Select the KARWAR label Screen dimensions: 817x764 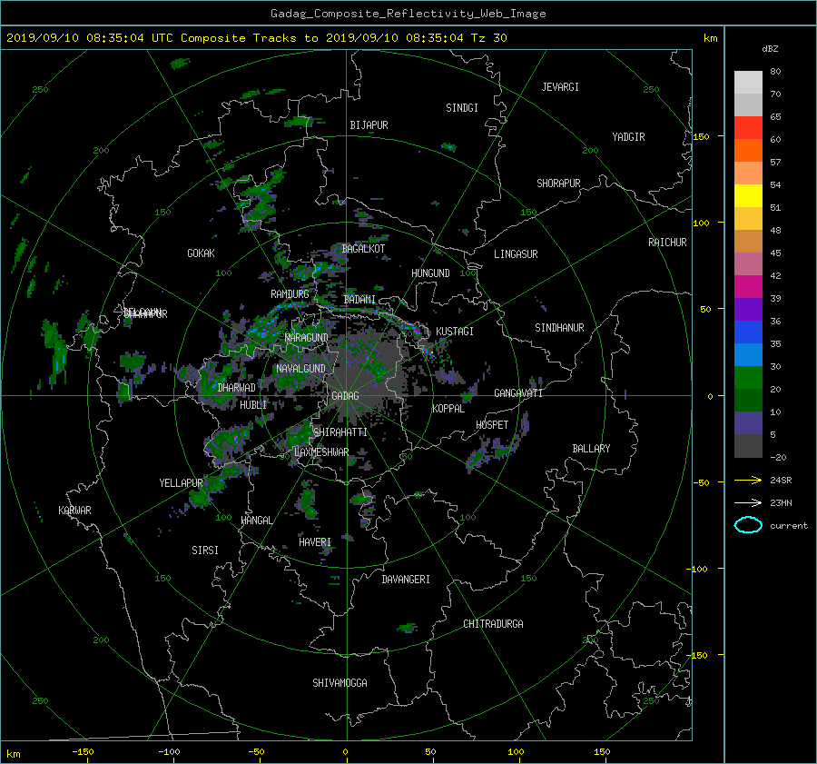coord(74,511)
